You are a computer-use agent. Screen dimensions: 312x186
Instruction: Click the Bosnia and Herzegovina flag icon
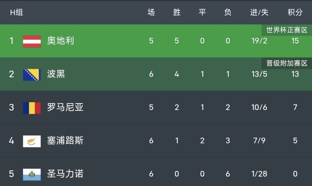point(32,74)
